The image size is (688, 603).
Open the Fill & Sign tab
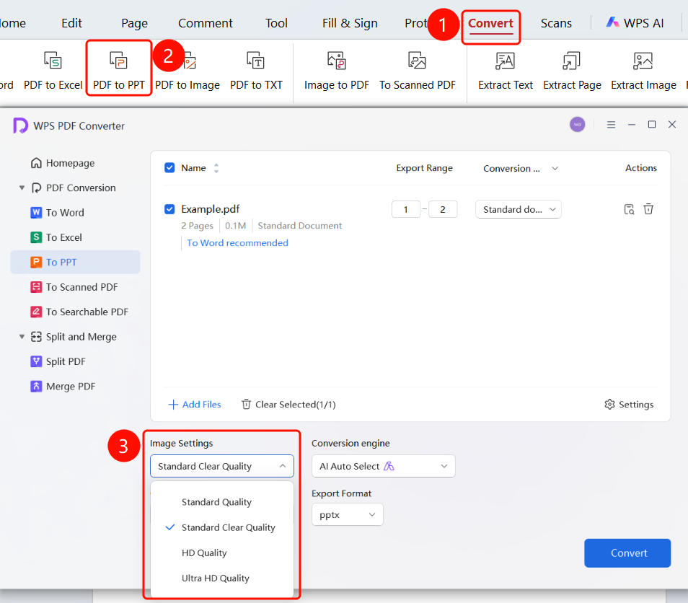tap(350, 23)
